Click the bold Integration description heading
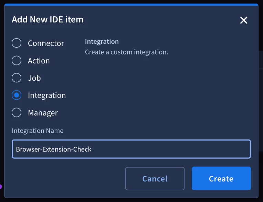The height and width of the screenshot is (202, 263). pyautogui.click(x=102, y=42)
